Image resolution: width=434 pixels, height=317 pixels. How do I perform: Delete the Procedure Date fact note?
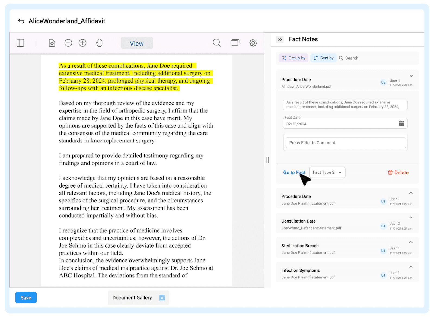398,172
